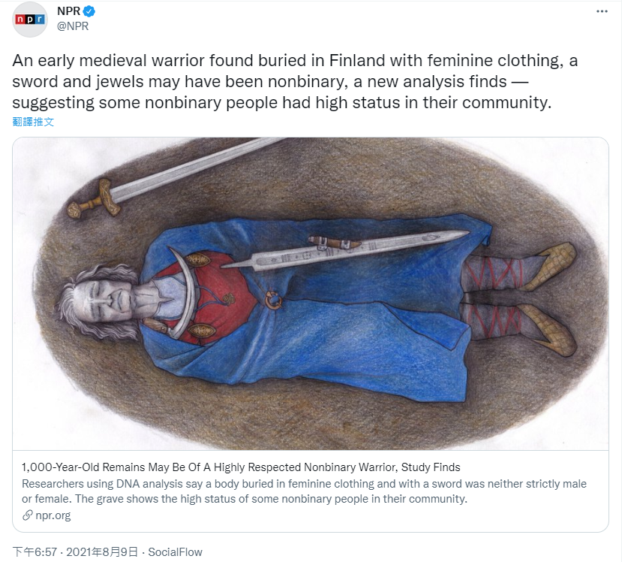This screenshot has width=622, height=562.
Task: Click the article description about DNA analysis
Action: click(x=304, y=491)
